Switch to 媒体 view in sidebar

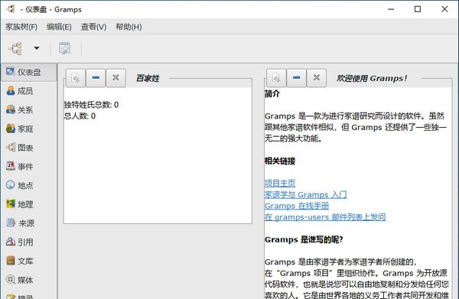click(20, 280)
